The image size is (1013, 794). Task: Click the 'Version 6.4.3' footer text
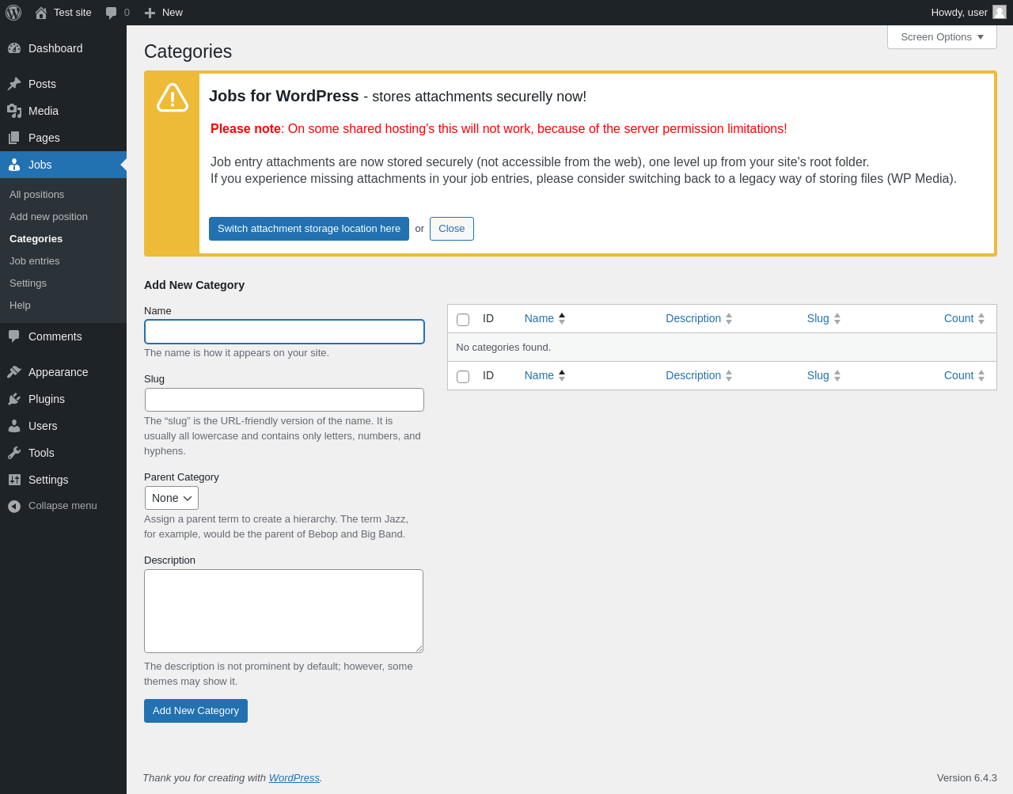coord(967,778)
